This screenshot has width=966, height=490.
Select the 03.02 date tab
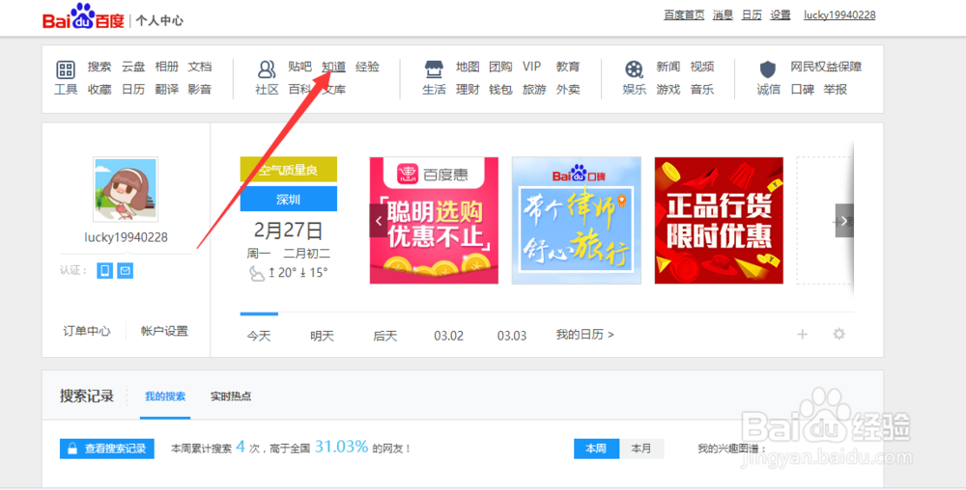[x=448, y=336]
